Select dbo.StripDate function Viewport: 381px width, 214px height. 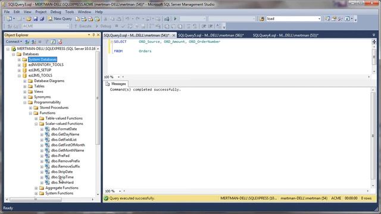click(x=62, y=172)
